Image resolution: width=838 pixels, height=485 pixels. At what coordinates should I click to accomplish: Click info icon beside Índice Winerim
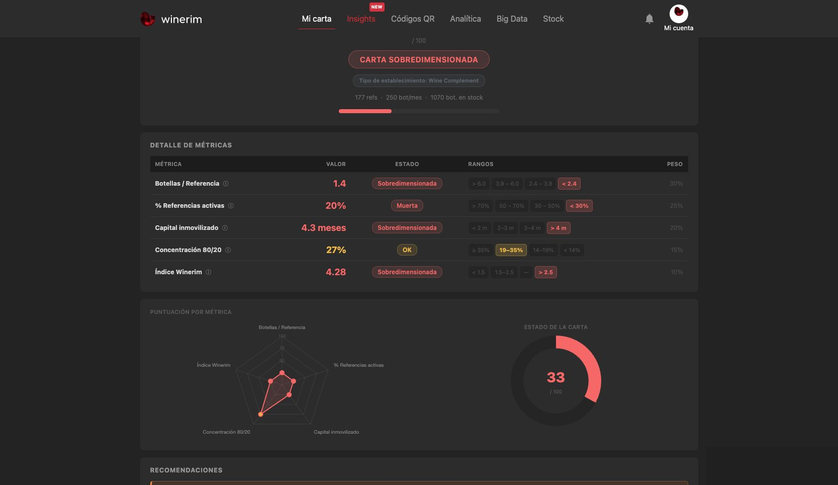click(x=208, y=272)
